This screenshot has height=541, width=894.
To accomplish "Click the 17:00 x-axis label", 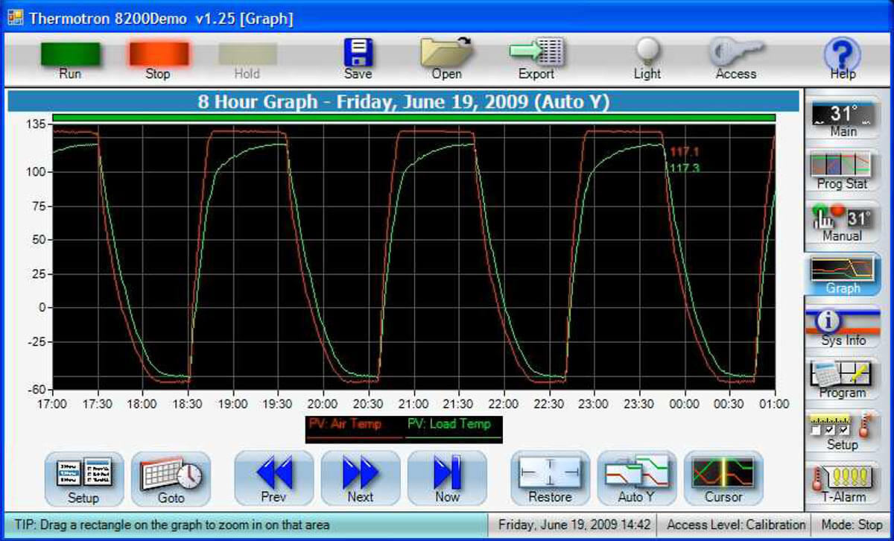I will 51,403.
